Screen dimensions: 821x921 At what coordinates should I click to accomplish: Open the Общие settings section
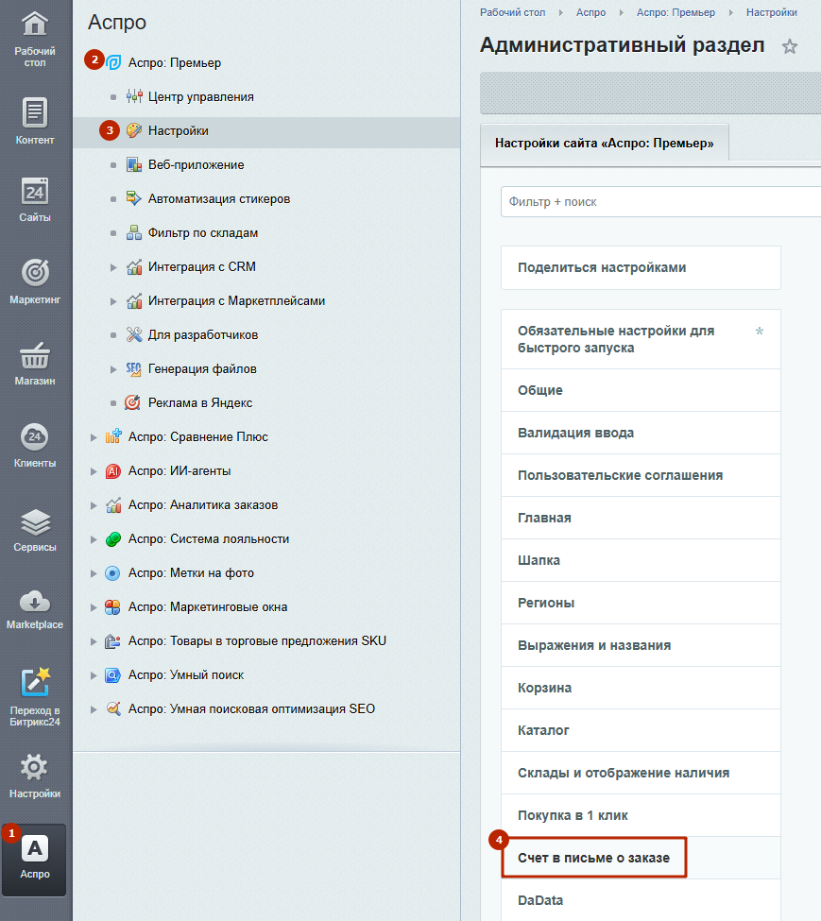coord(641,390)
